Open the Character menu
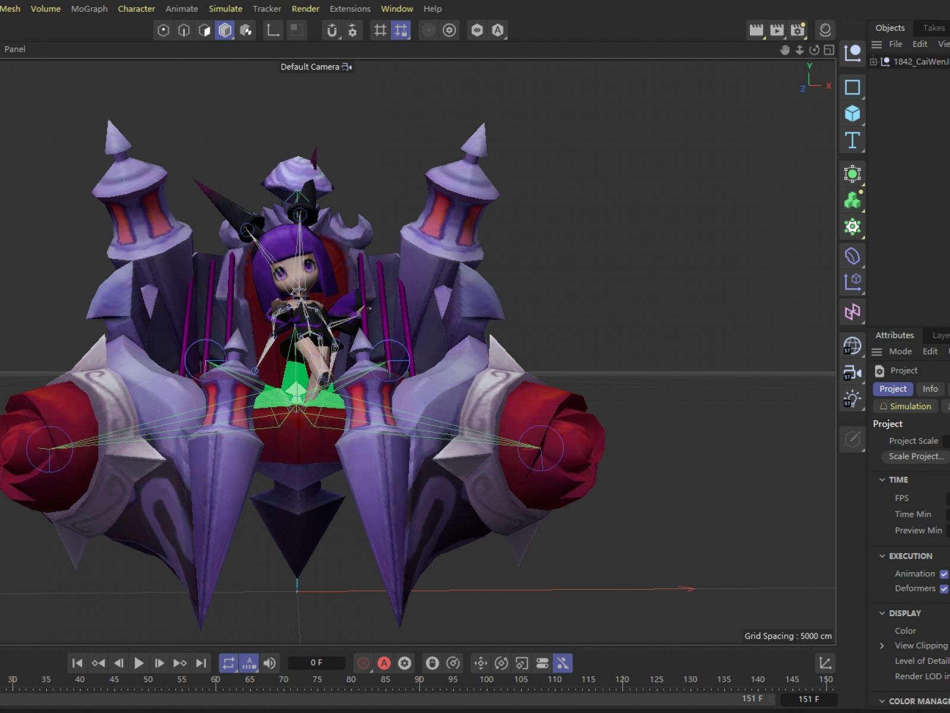The width and height of the screenshot is (950, 713). pyautogui.click(x=137, y=9)
